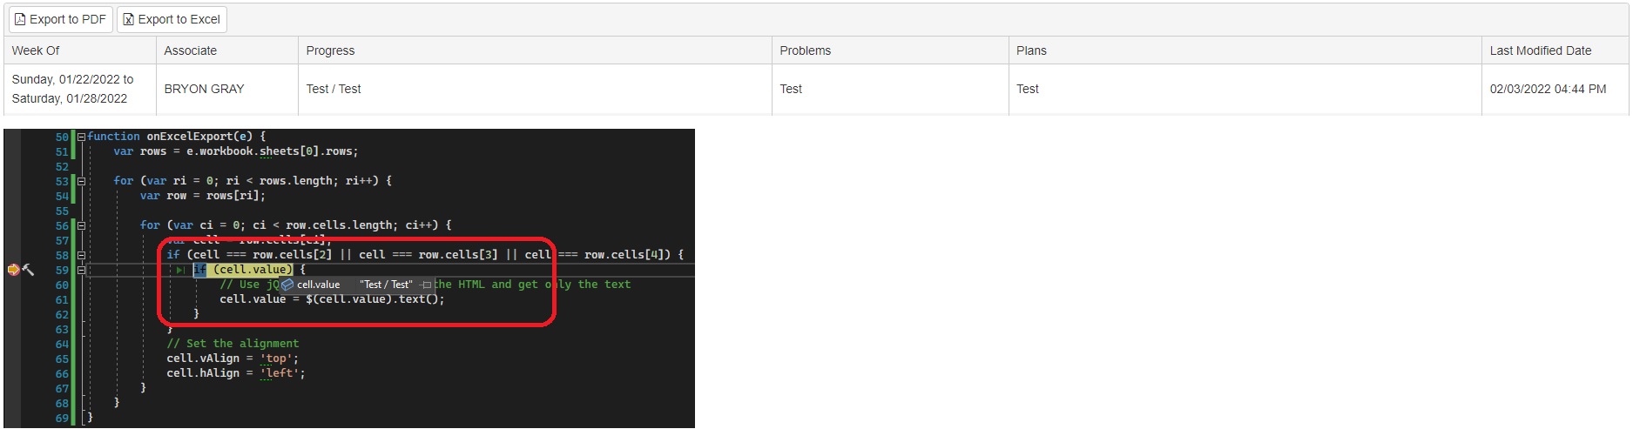Image resolution: width=1633 pixels, height=429 pixels.
Task: Click the Excel file icon on export button
Action: pos(128,19)
